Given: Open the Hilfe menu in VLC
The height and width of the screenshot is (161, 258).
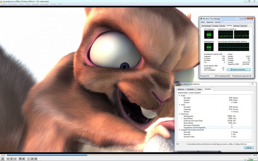Looking at the screenshot, I should coord(60,4).
